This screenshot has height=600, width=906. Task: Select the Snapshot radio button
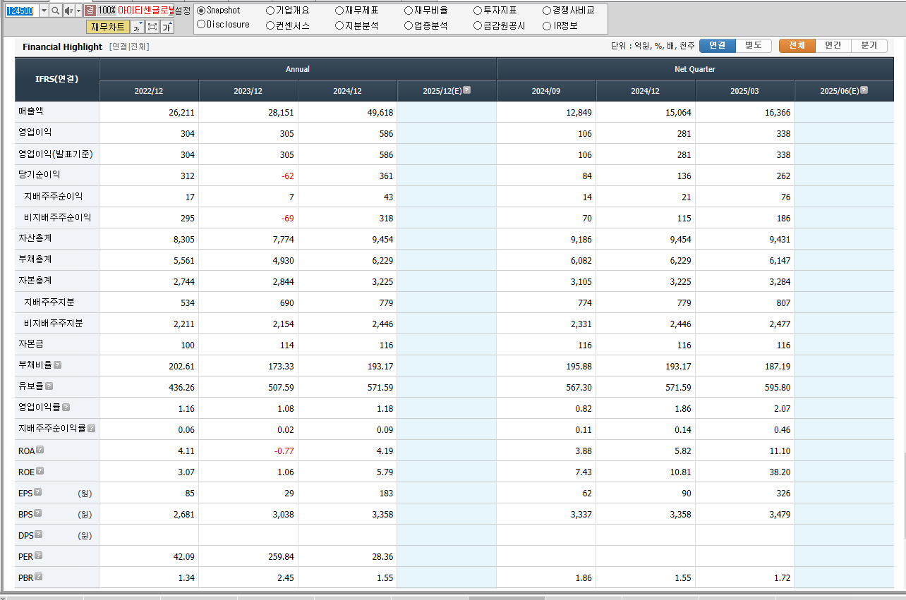pyautogui.click(x=201, y=11)
